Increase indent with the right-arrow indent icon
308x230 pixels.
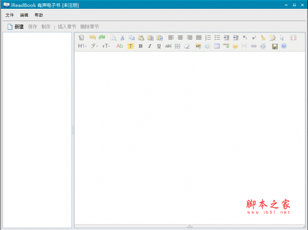[x=226, y=38]
